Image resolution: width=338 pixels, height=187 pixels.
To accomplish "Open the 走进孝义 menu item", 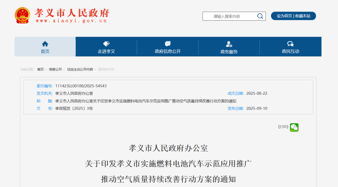I will click(106, 51).
